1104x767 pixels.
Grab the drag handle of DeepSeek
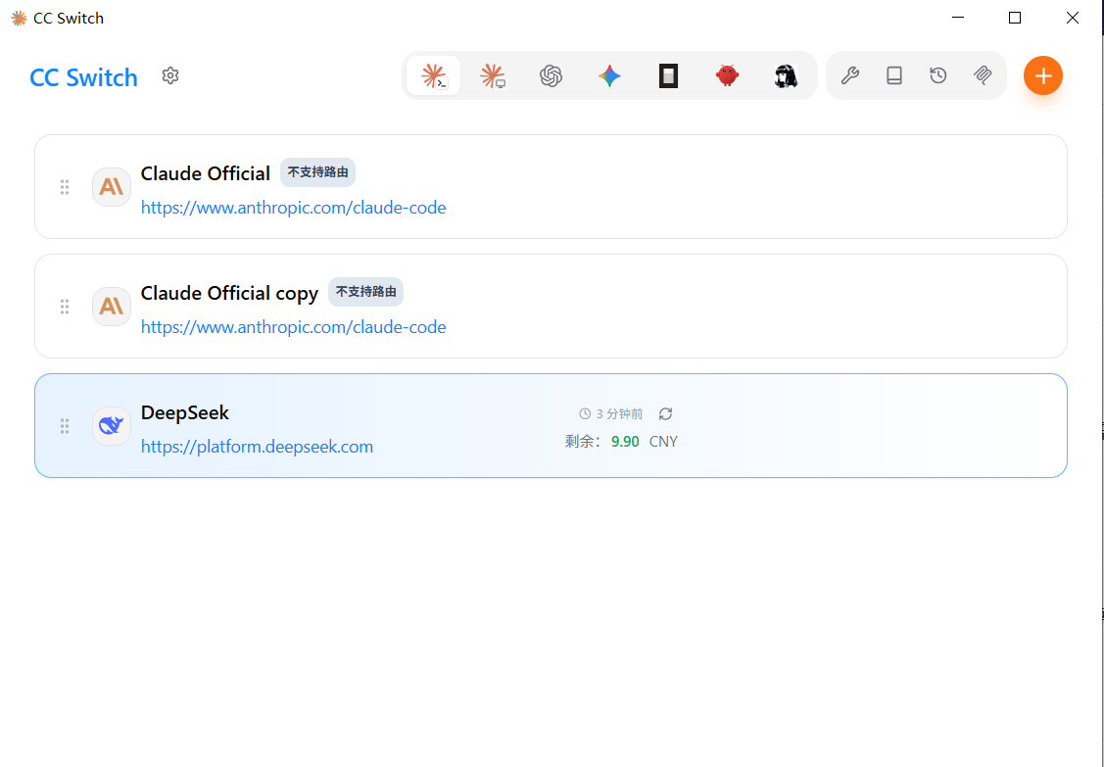(x=65, y=426)
